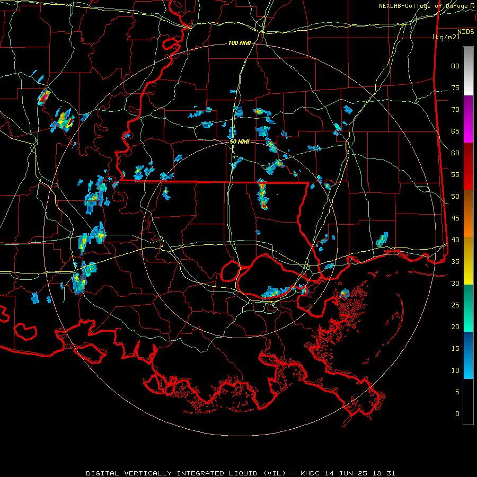477x477 pixels.
Task: Click the 20 value on the scale
Action: pos(455,327)
